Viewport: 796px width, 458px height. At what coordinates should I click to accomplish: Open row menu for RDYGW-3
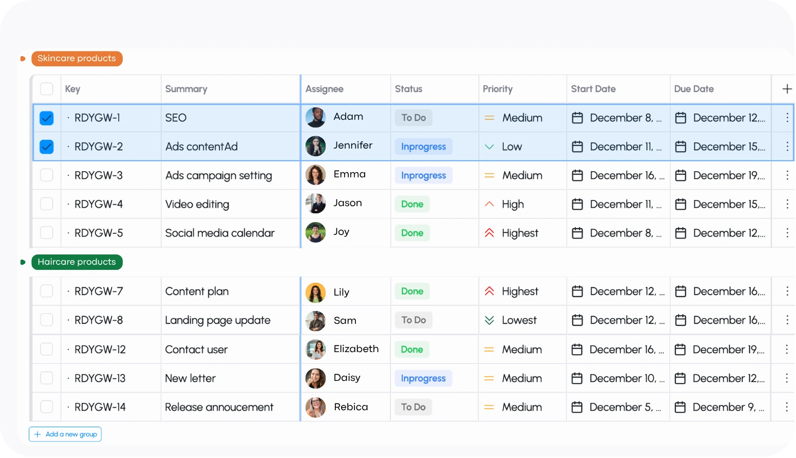[x=787, y=175]
